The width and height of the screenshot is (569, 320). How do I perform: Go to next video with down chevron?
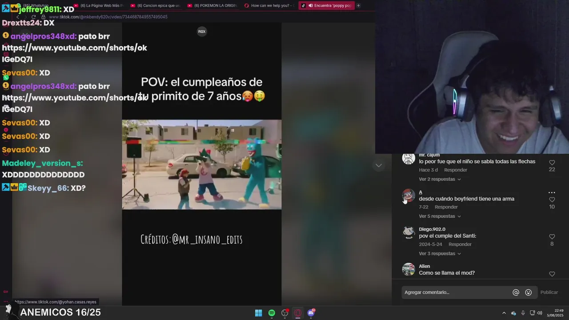click(x=378, y=165)
